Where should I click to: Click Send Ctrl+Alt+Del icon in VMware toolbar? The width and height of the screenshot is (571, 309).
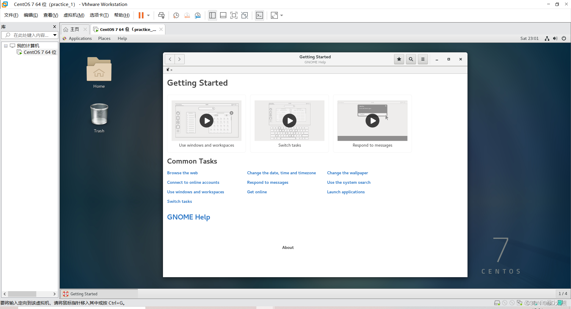click(x=161, y=15)
